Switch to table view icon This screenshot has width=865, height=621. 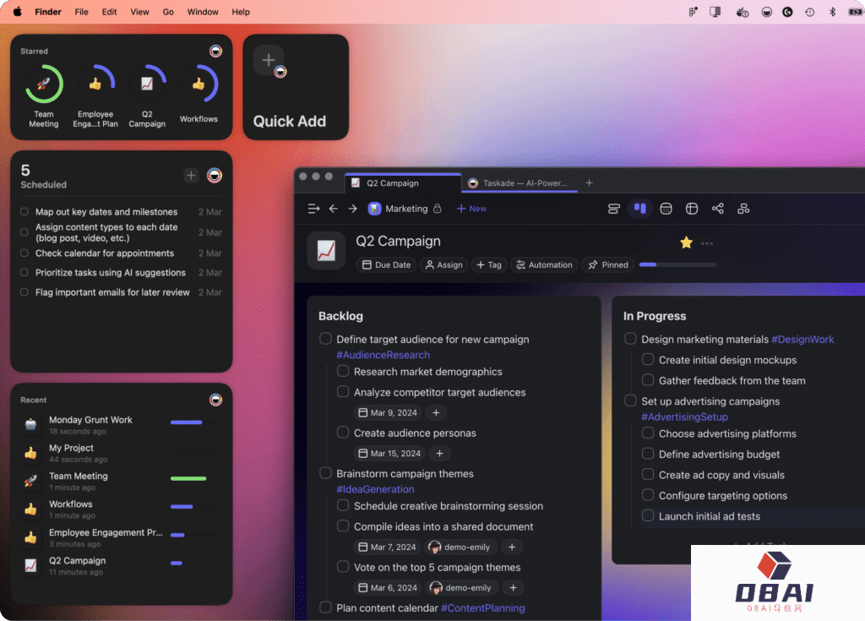pos(692,209)
